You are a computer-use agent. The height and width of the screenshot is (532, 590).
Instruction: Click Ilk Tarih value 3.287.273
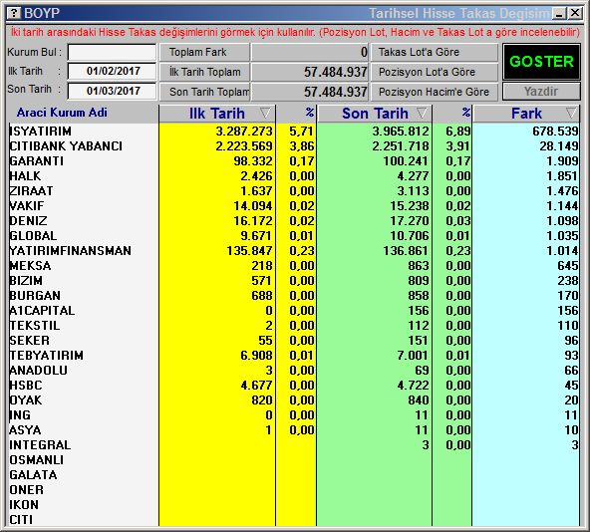pyautogui.click(x=244, y=132)
